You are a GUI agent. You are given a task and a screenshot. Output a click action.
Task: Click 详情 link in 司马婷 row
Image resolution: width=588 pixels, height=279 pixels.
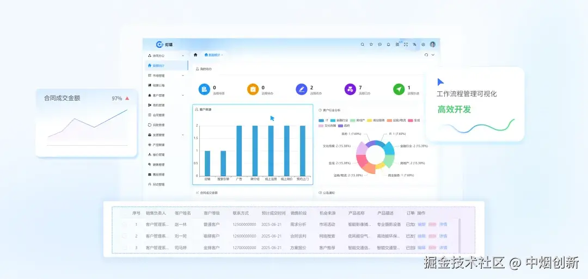(x=443, y=247)
